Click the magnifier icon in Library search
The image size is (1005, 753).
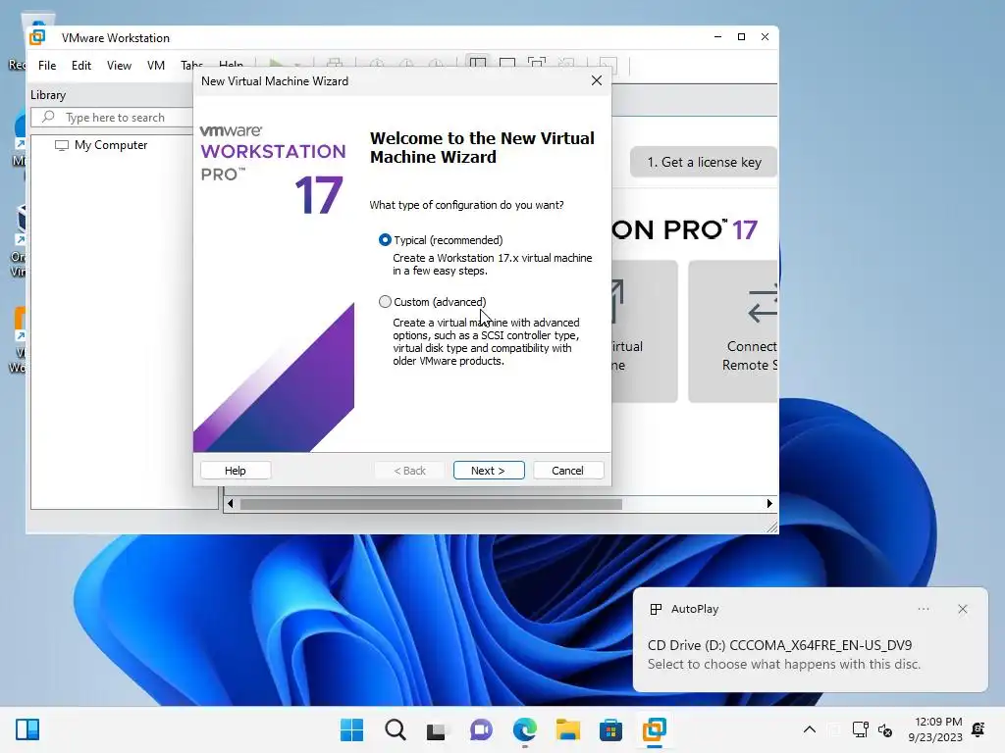pos(48,117)
